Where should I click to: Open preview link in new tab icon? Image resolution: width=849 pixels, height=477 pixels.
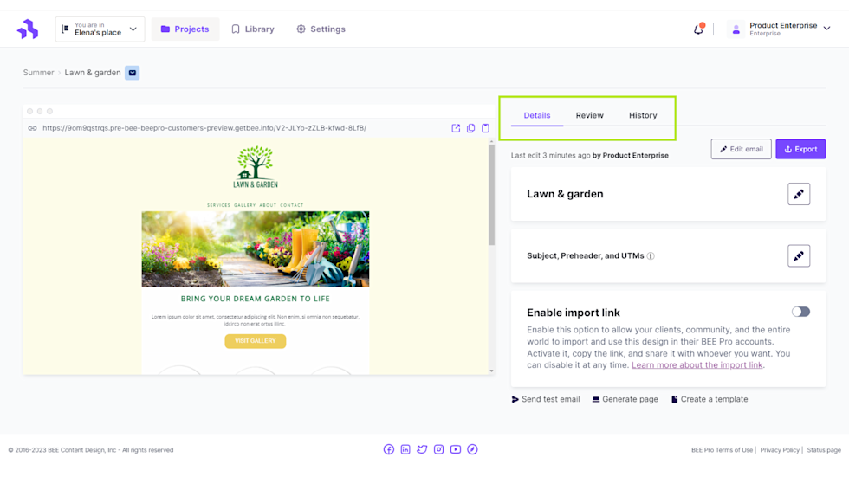[x=456, y=128]
